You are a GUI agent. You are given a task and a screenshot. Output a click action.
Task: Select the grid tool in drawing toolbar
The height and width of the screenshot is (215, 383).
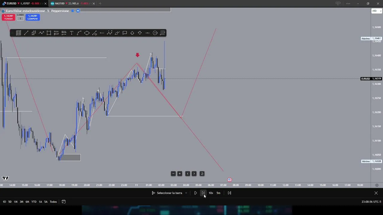coord(19,33)
